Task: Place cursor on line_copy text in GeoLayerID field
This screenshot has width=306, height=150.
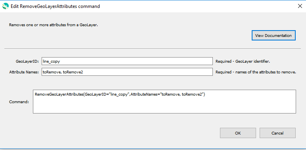Action: (51, 62)
